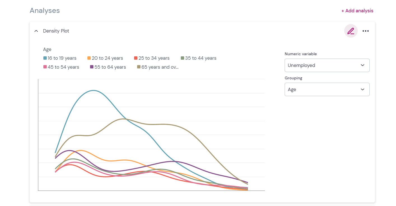Viewport: 396px width, 206px height.
Task: Toggle the 55 to 64 years legend item
Action: pyautogui.click(x=108, y=67)
